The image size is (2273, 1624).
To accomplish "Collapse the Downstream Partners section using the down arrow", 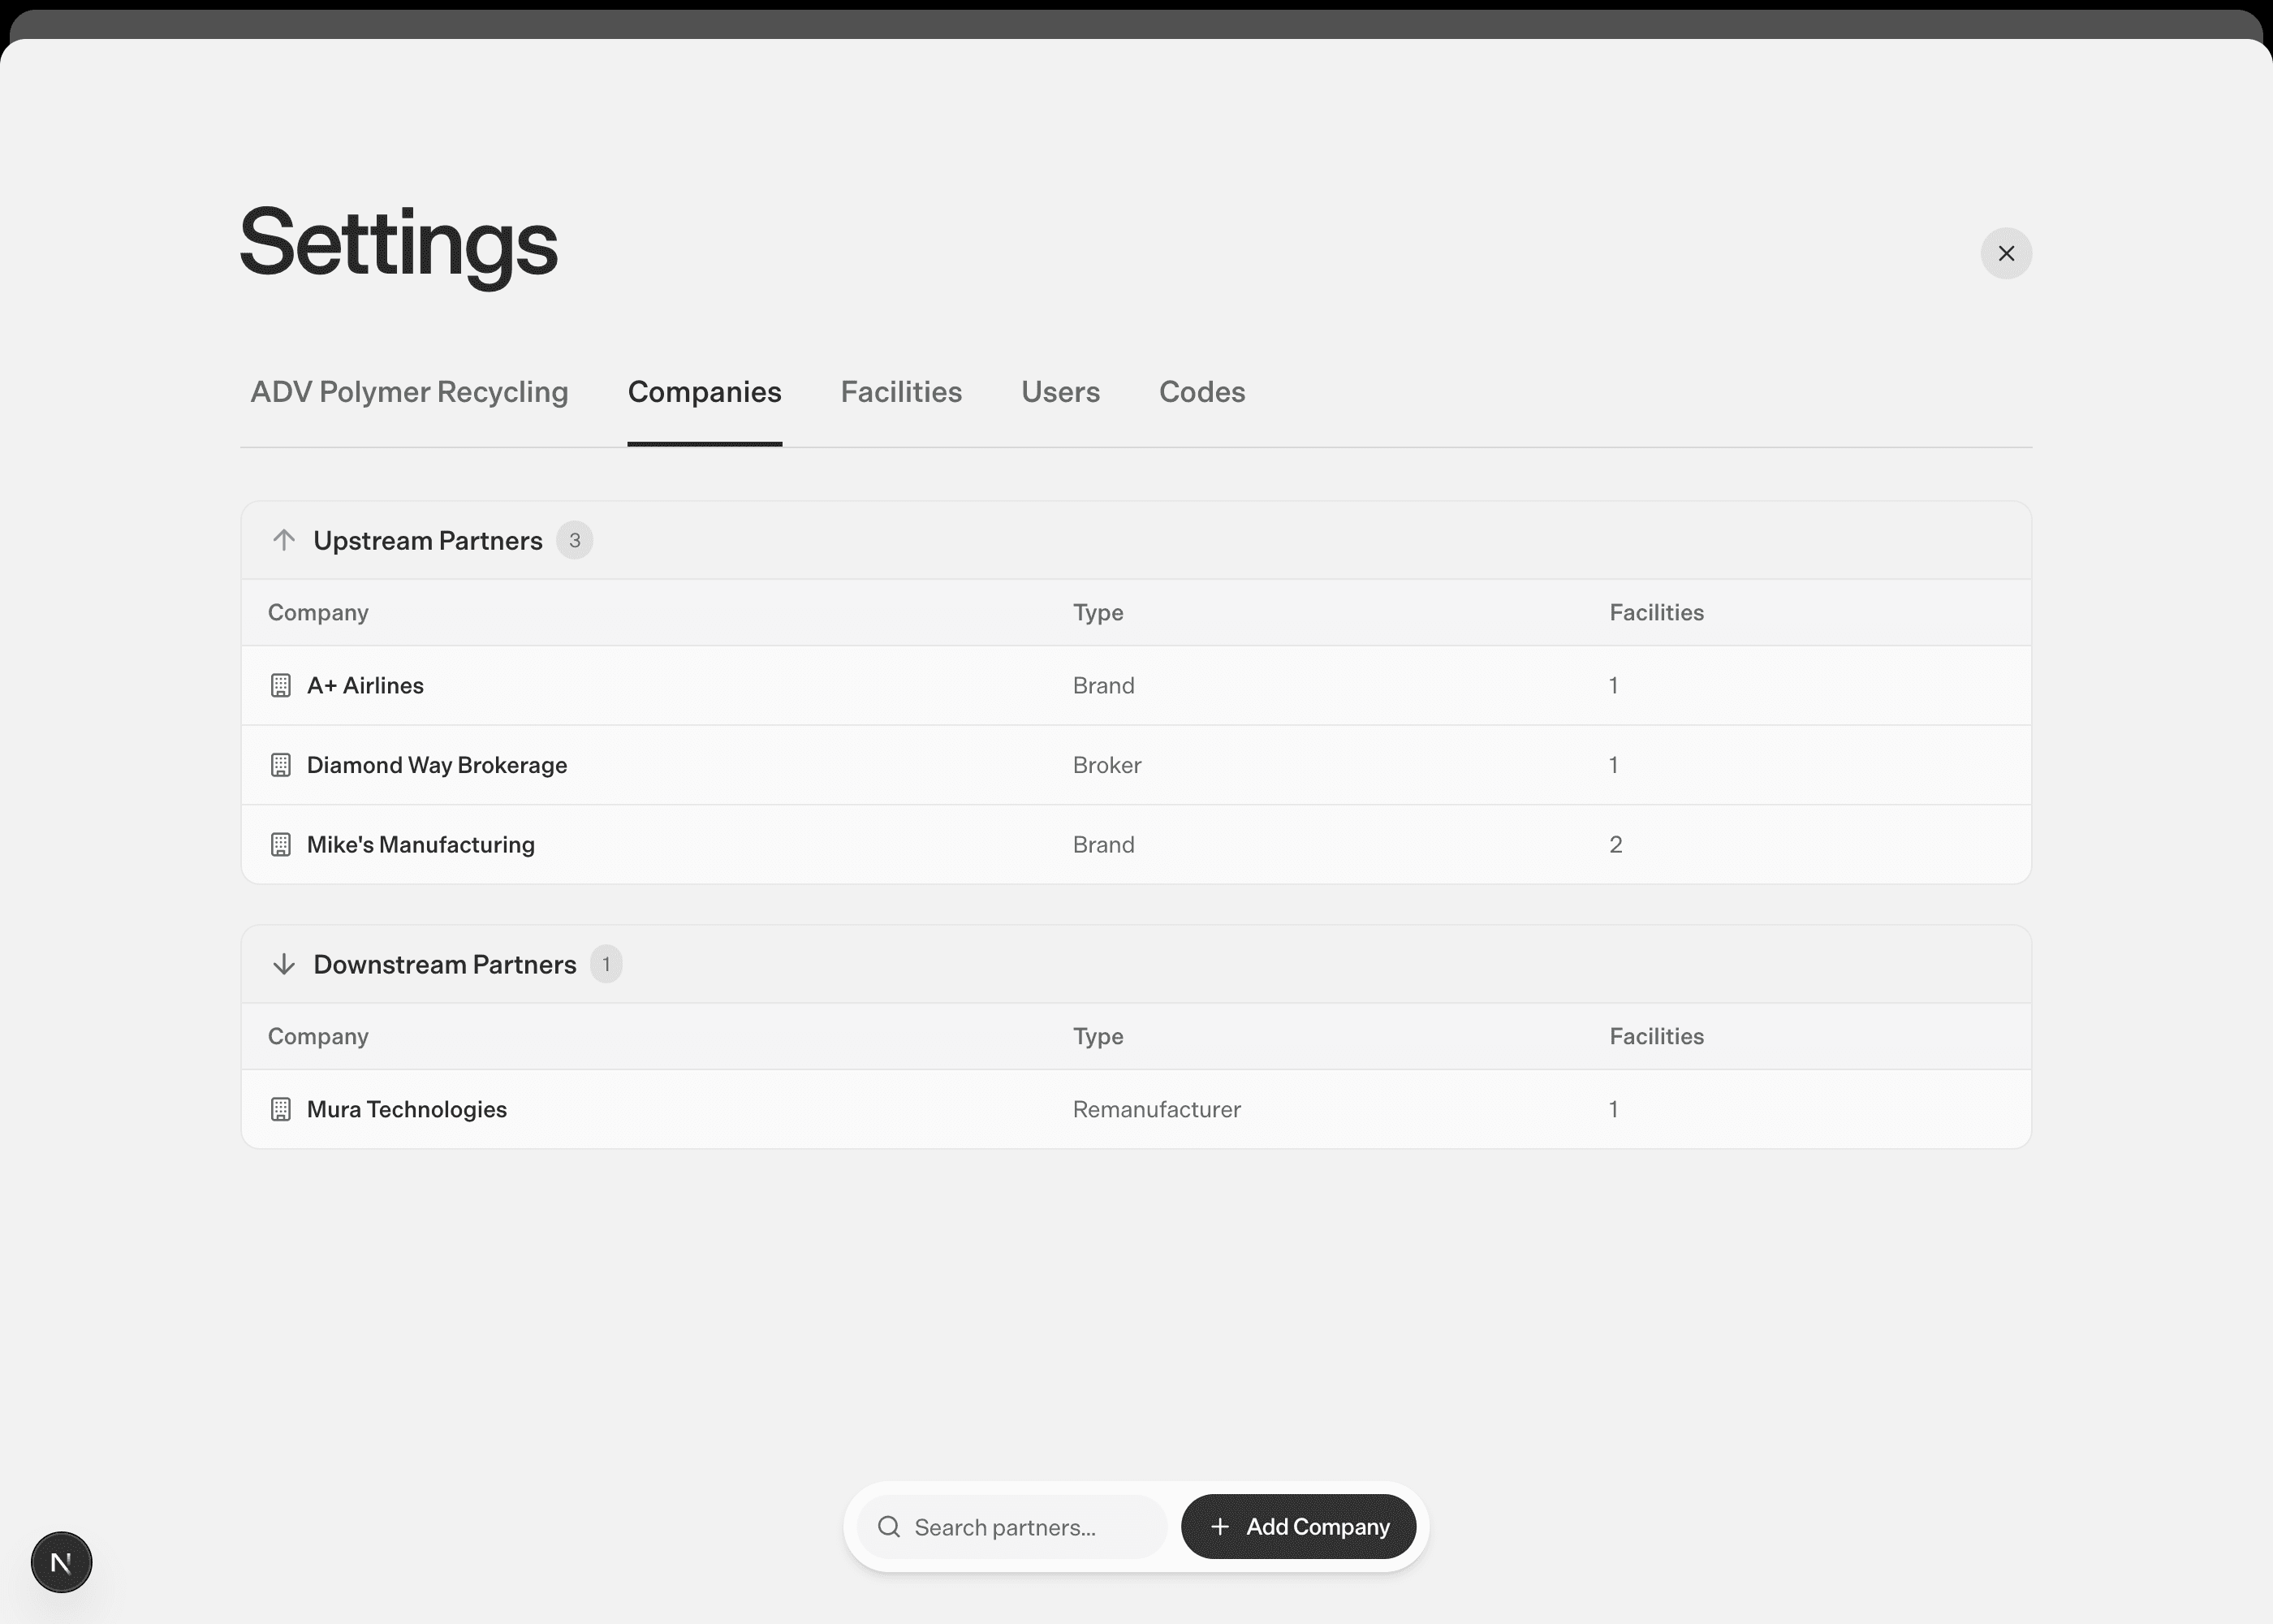I will point(284,964).
